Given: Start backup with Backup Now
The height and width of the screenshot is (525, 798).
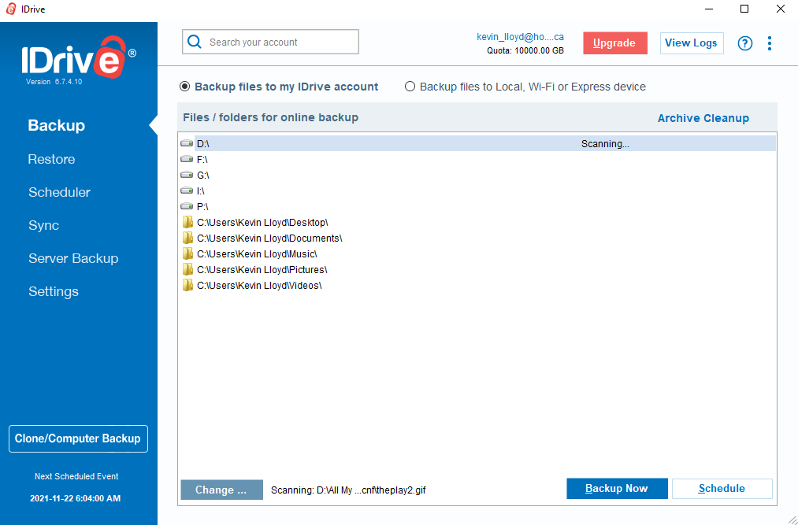Looking at the screenshot, I should coord(617,489).
